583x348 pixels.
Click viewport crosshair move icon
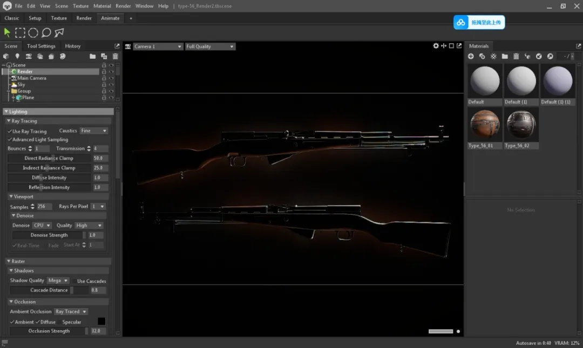click(x=444, y=46)
